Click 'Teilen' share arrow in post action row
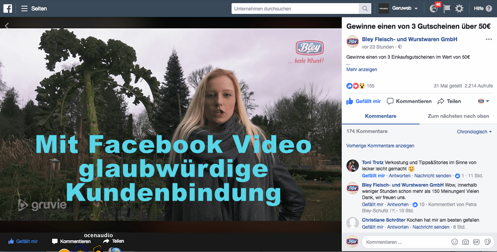497x252 pixels. point(449,101)
